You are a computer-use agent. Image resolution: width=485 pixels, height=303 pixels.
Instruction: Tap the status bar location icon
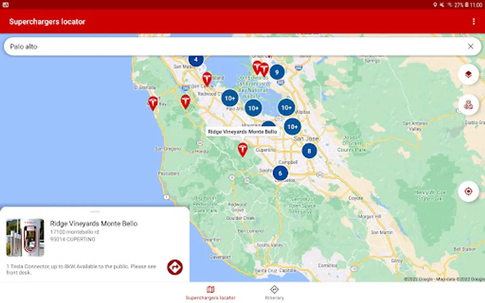pyautogui.click(x=435, y=5)
